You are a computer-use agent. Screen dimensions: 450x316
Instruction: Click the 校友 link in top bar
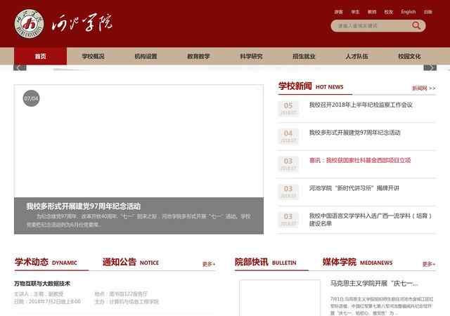click(x=389, y=12)
